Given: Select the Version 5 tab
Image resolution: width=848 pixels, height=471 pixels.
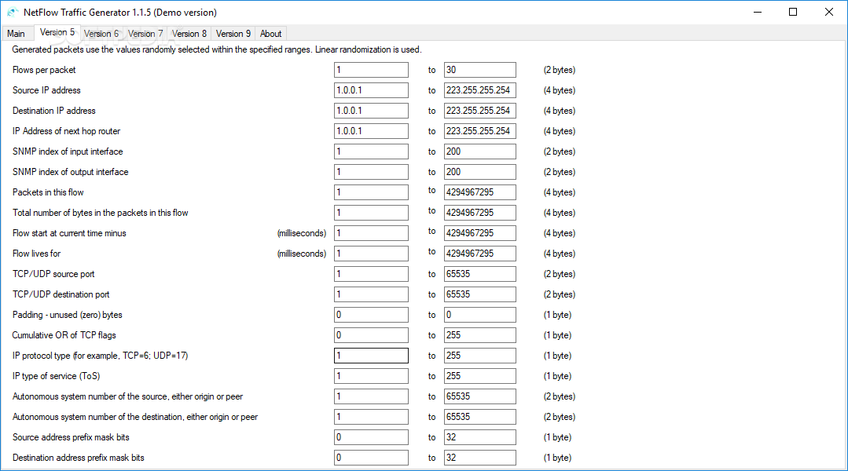Looking at the screenshot, I should [57, 32].
